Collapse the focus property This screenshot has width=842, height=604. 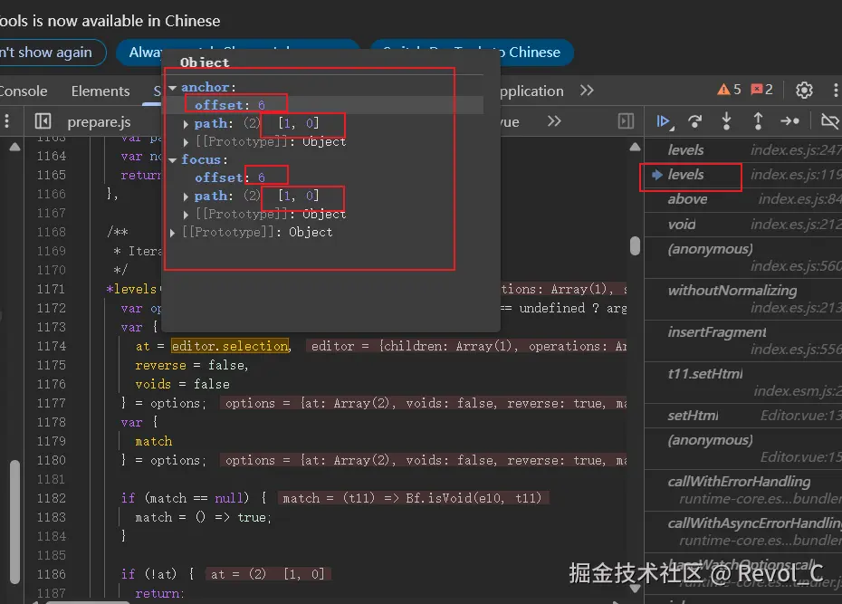point(172,160)
